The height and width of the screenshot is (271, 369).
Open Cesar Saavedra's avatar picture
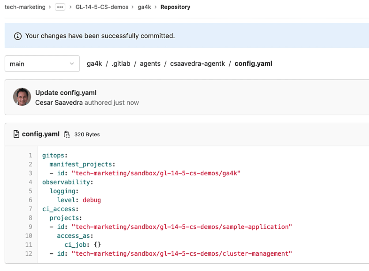click(22, 97)
